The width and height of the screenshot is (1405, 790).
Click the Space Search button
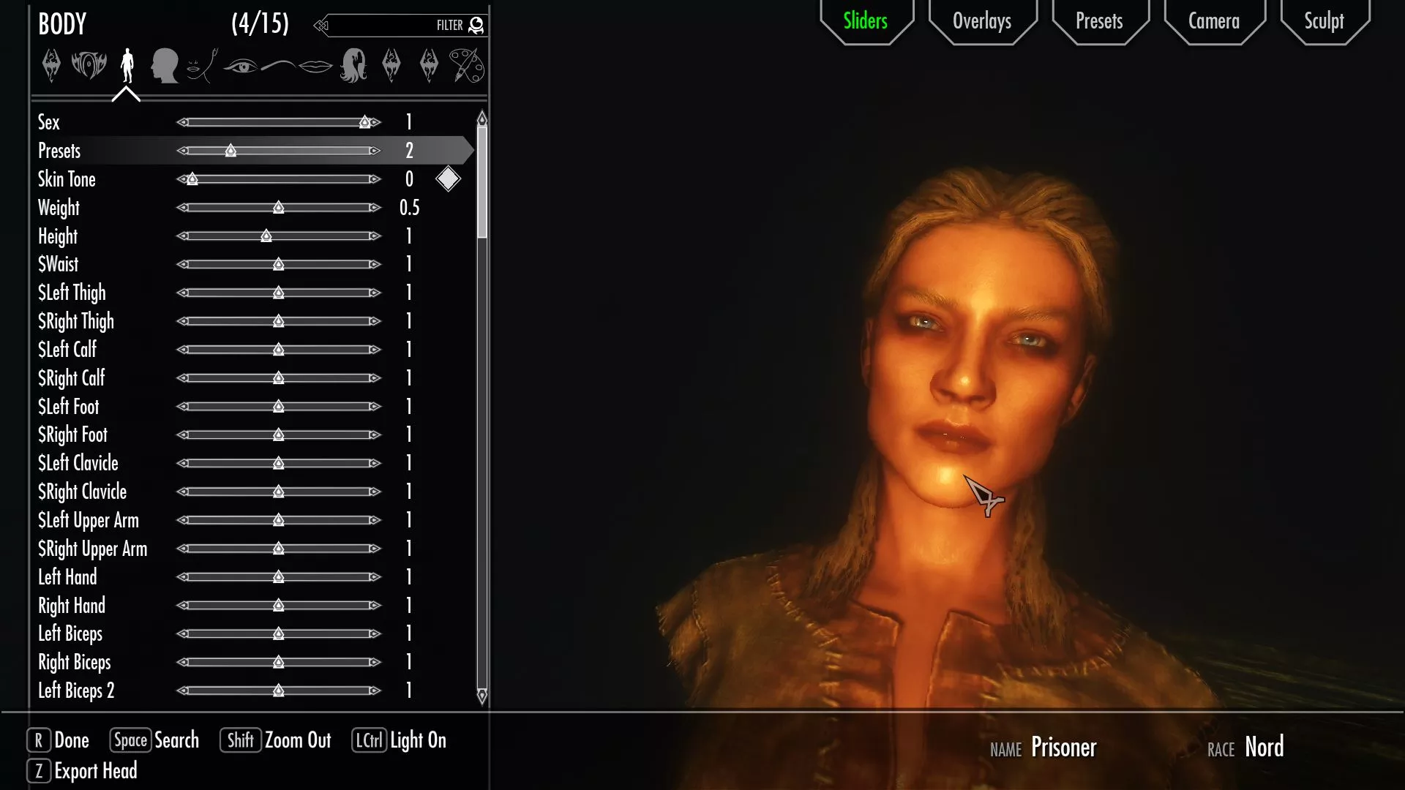click(154, 740)
